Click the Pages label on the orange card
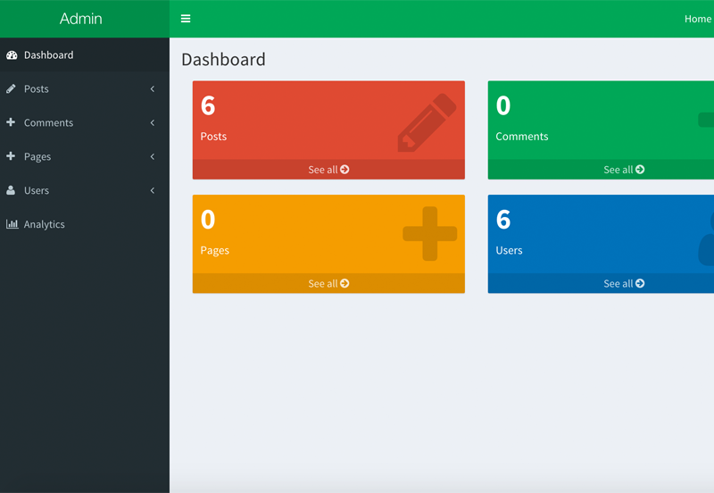This screenshot has width=714, height=493. 215,251
